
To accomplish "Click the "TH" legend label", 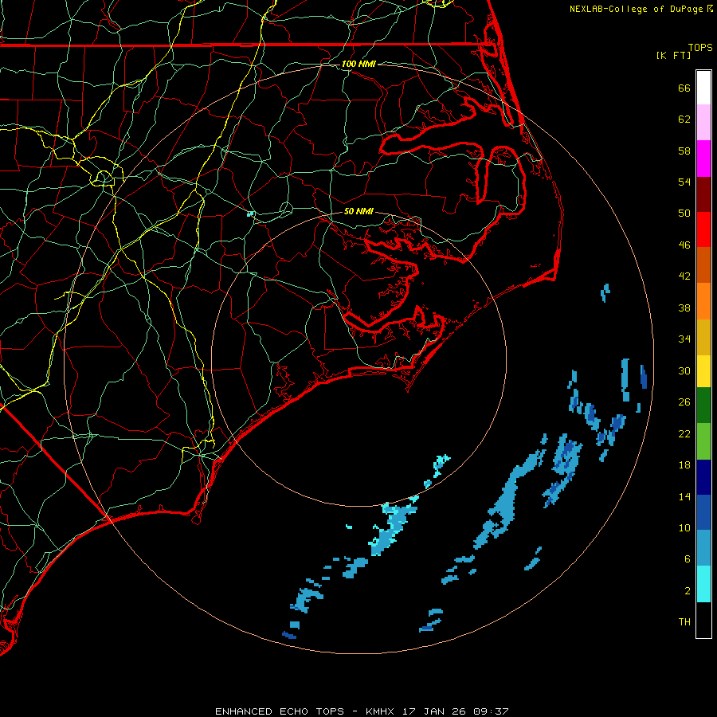I will (x=684, y=622).
